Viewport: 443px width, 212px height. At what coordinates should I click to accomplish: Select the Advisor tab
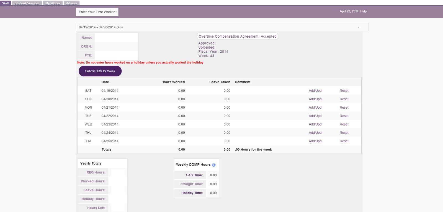[x=72, y=3]
